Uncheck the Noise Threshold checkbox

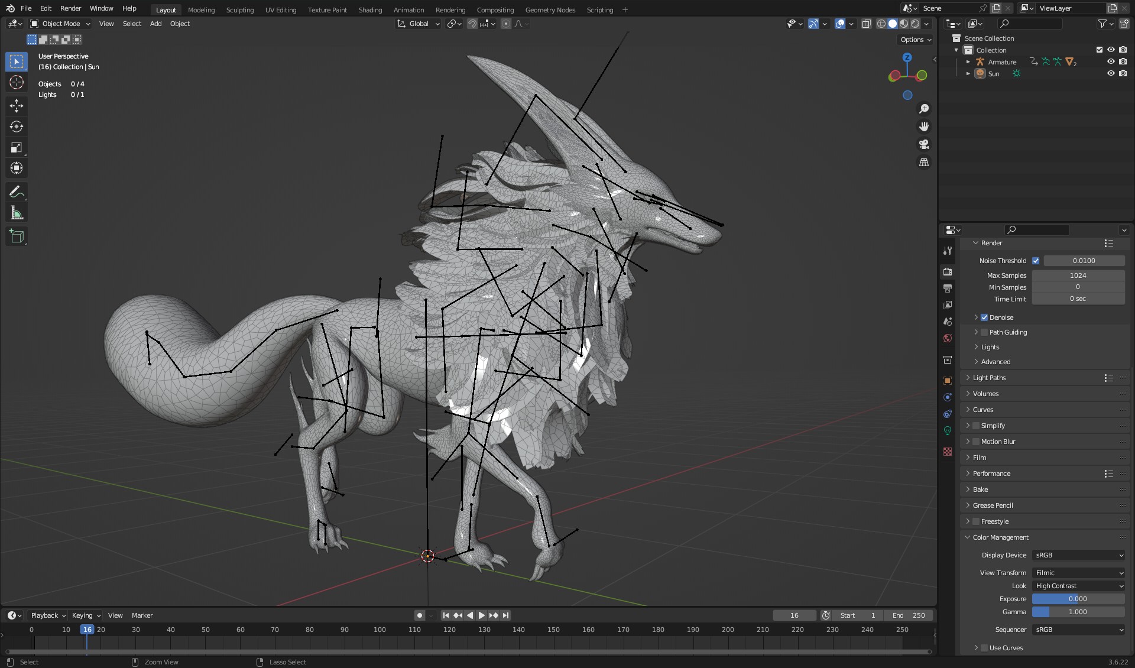click(x=1036, y=261)
